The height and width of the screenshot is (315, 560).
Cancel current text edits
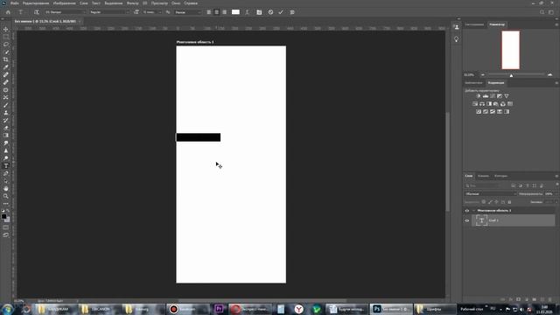pyautogui.click(x=270, y=12)
